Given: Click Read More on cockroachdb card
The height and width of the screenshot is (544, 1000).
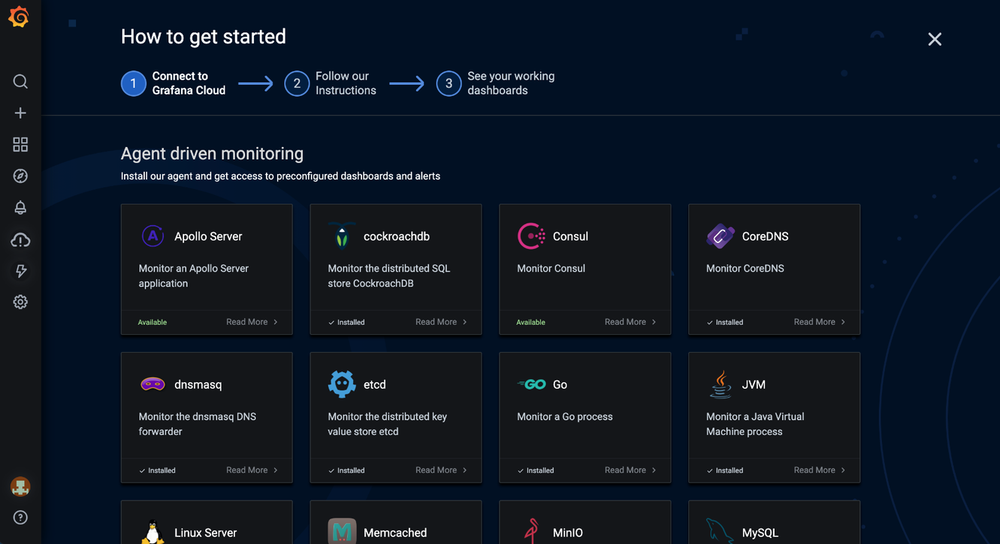Looking at the screenshot, I should (x=441, y=322).
